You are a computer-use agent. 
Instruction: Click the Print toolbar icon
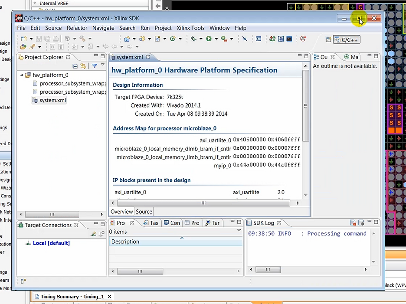[x=56, y=39]
